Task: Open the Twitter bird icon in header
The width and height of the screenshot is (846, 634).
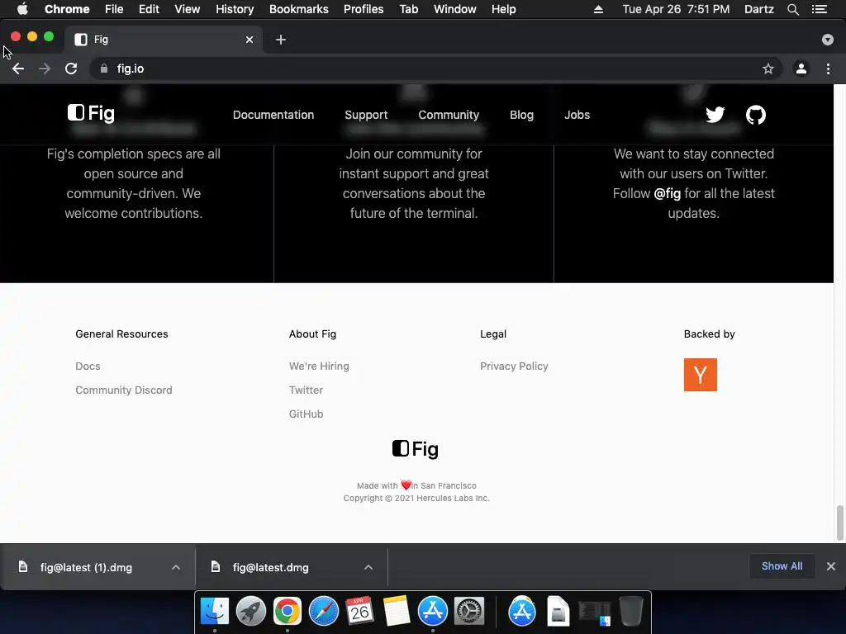Action: pos(715,114)
